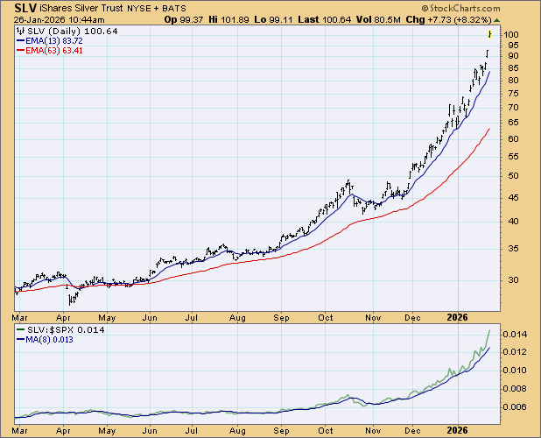541x438 pixels.
Task: Click the red line swatch beside EMA(63)
Action: pos(20,51)
